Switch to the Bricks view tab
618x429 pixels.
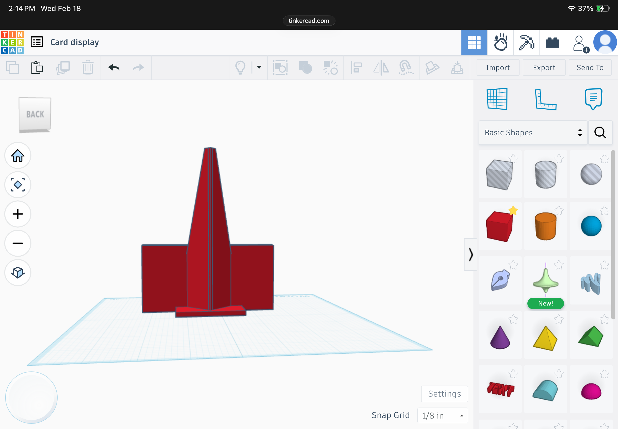tap(552, 42)
